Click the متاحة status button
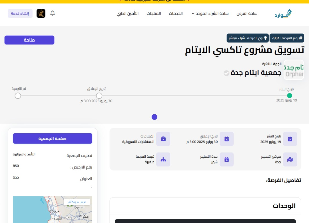 29,40
